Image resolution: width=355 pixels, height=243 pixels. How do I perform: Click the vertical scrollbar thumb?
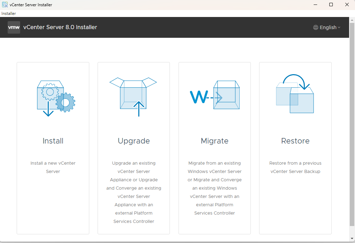352,124
